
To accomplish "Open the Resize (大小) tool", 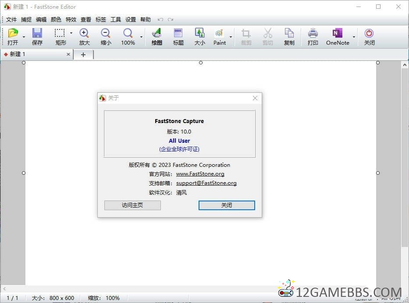I will click(200, 33).
